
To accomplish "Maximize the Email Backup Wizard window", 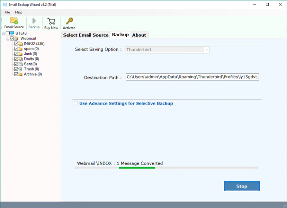I will (x=267, y=4).
